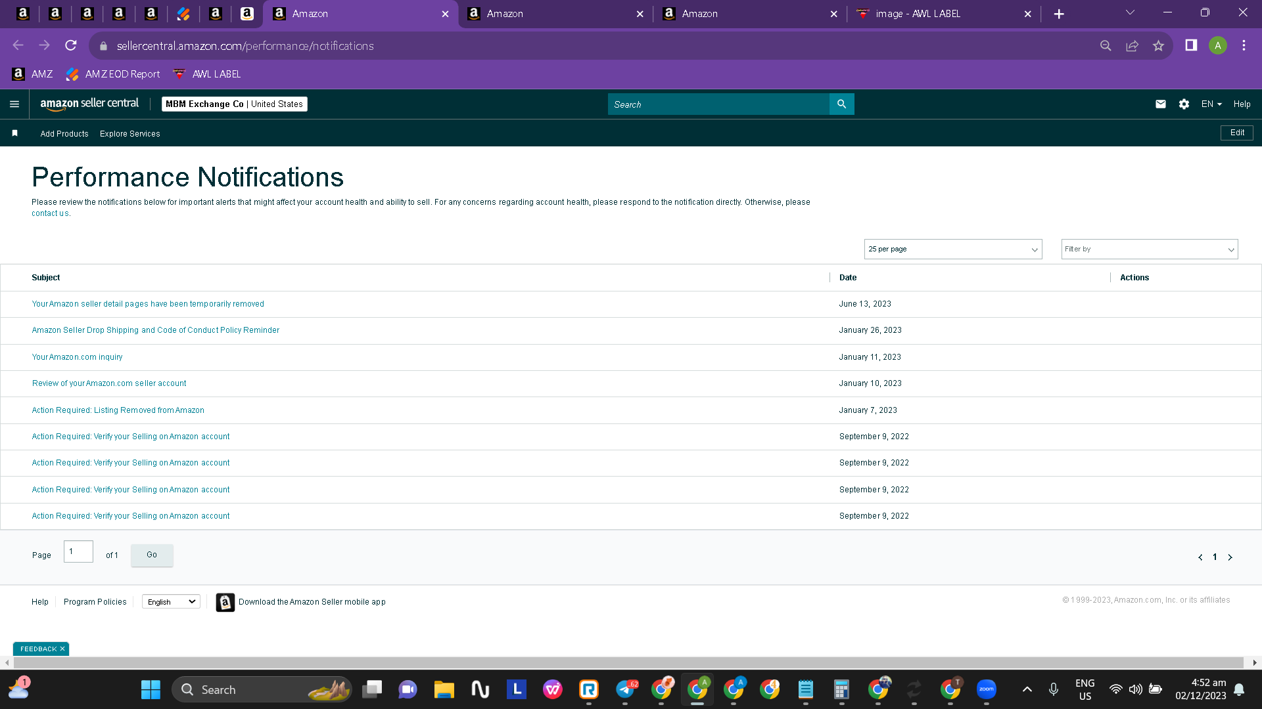Click the page number input box
Screen dimensions: 1262x709
[x=78, y=551]
